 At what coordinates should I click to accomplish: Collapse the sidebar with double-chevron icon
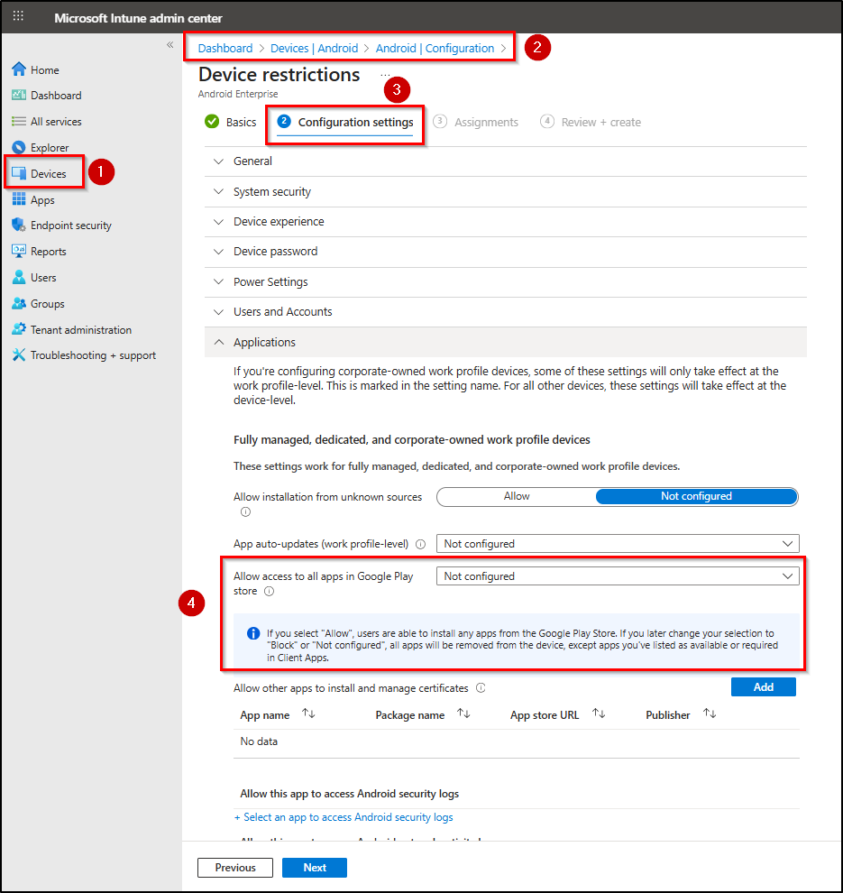(x=170, y=45)
